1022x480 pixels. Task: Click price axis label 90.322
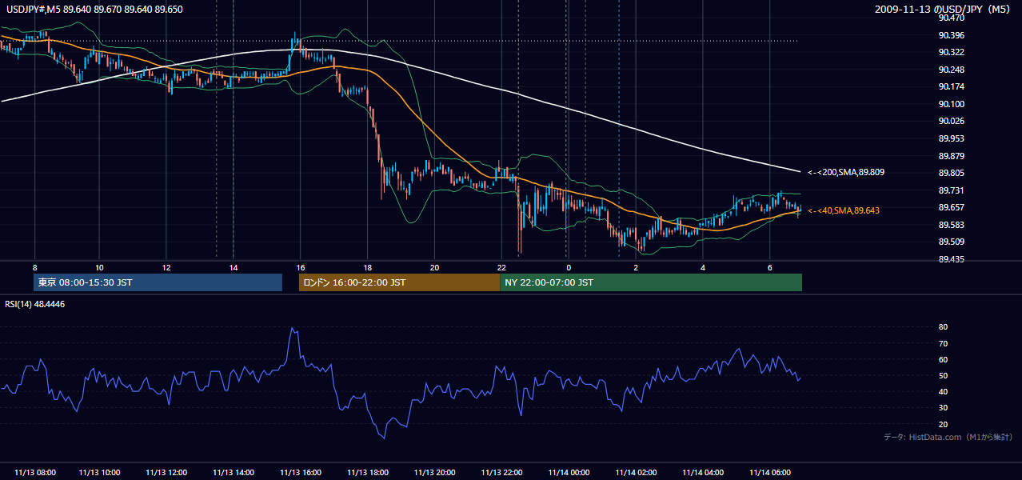pos(952,52)
